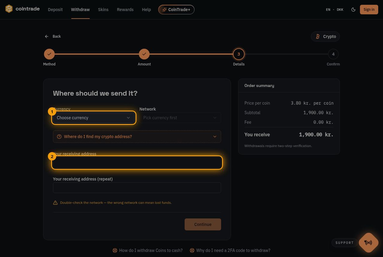Click the Back link

53,36
